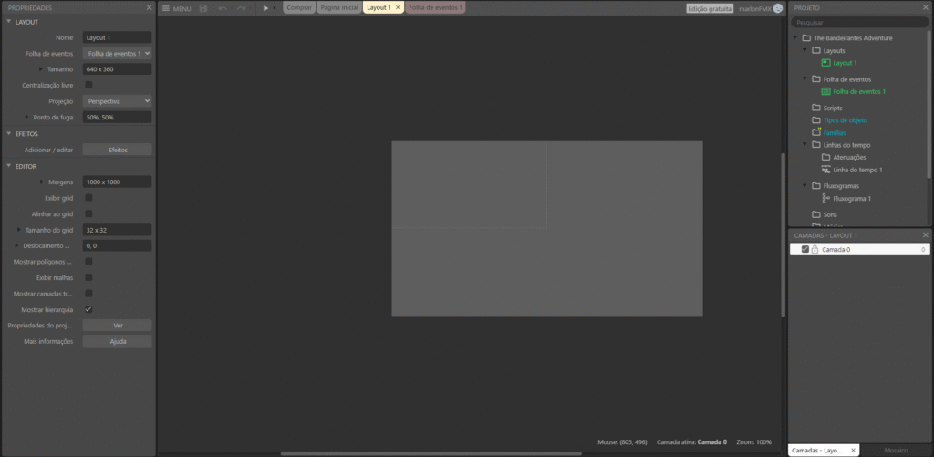The image size is (934, 457).
Task: Close the Camadas - Layout 1 panel
Action: [x=926, y=235]
